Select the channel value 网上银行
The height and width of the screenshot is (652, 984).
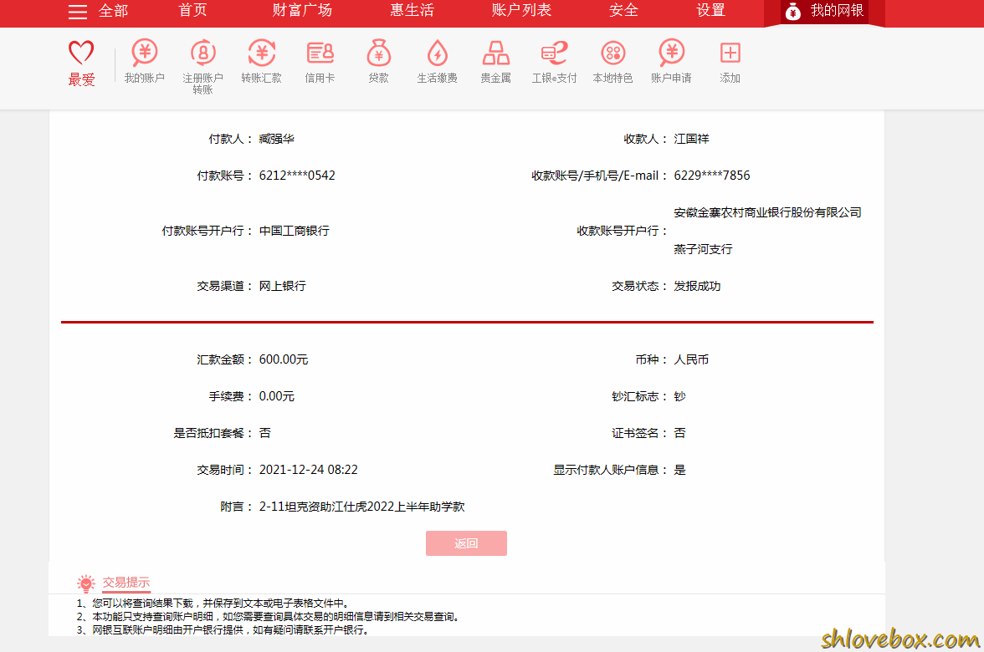pyautogui.click(x=283, y=286)
